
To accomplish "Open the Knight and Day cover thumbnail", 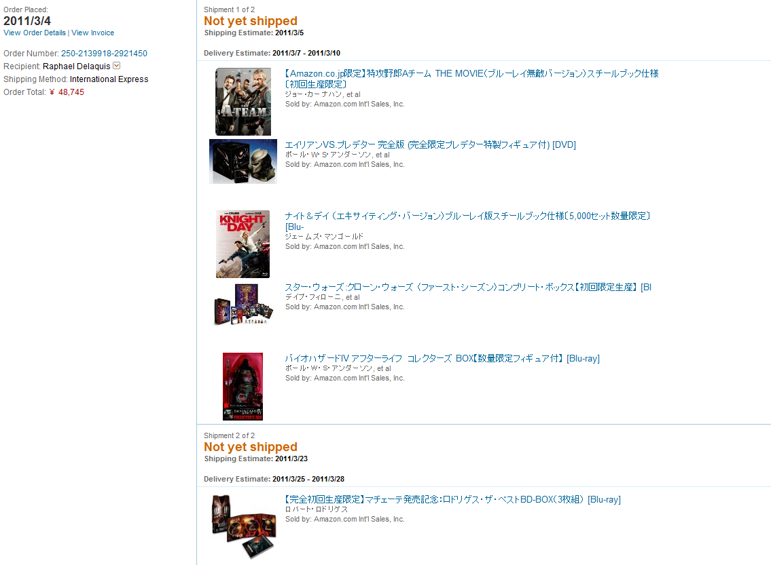I will pos(243,244).
